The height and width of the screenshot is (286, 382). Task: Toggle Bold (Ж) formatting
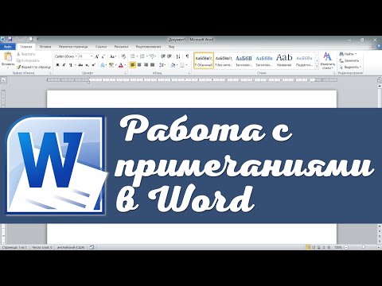pos(57,65)
